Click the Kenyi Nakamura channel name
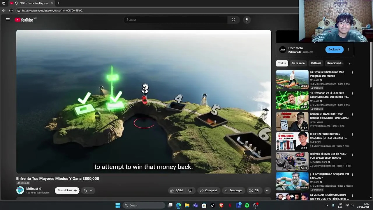Viewport: 373px width, 210px height. 318,162
